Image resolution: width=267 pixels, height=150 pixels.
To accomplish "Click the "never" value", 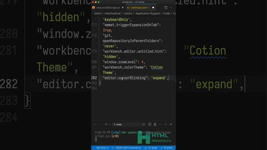I will (109, 46).
